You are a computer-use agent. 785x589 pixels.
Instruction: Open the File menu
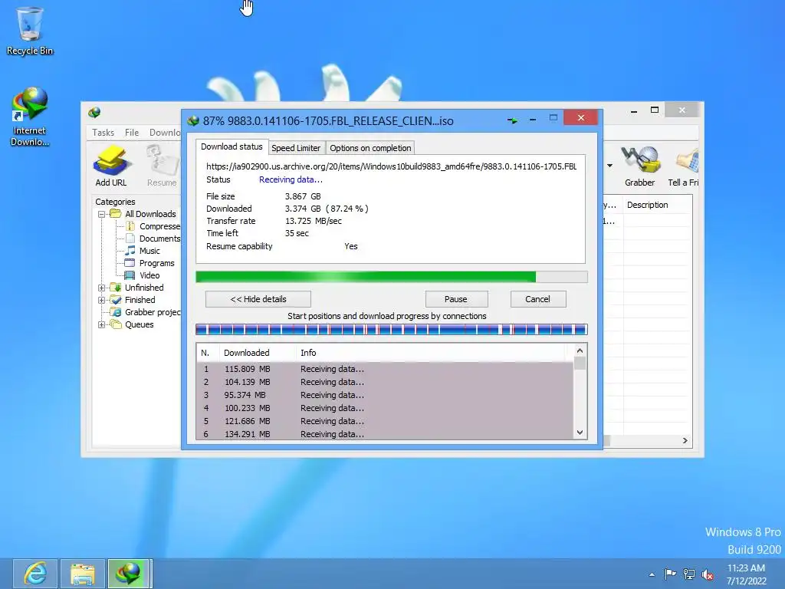pos(132,132)
